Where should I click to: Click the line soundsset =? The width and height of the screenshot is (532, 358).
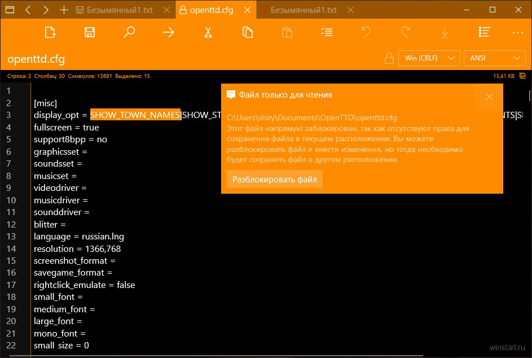[x=58, y=164]
